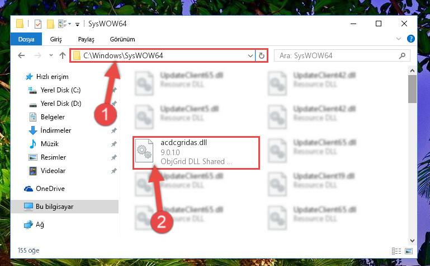The width and height of the screenshot is (430, 266).
Task: Click the Properties checkmark icon in title bar
Action: [x=38, y=24]
